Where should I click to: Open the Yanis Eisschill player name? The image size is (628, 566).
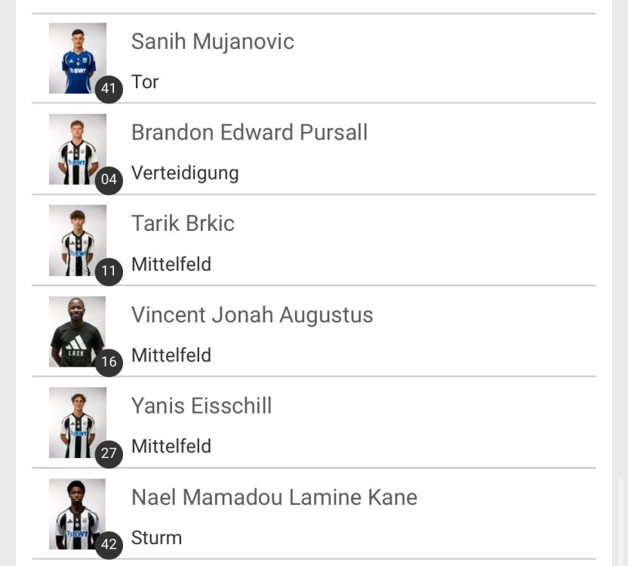click(x=201, y=406)
